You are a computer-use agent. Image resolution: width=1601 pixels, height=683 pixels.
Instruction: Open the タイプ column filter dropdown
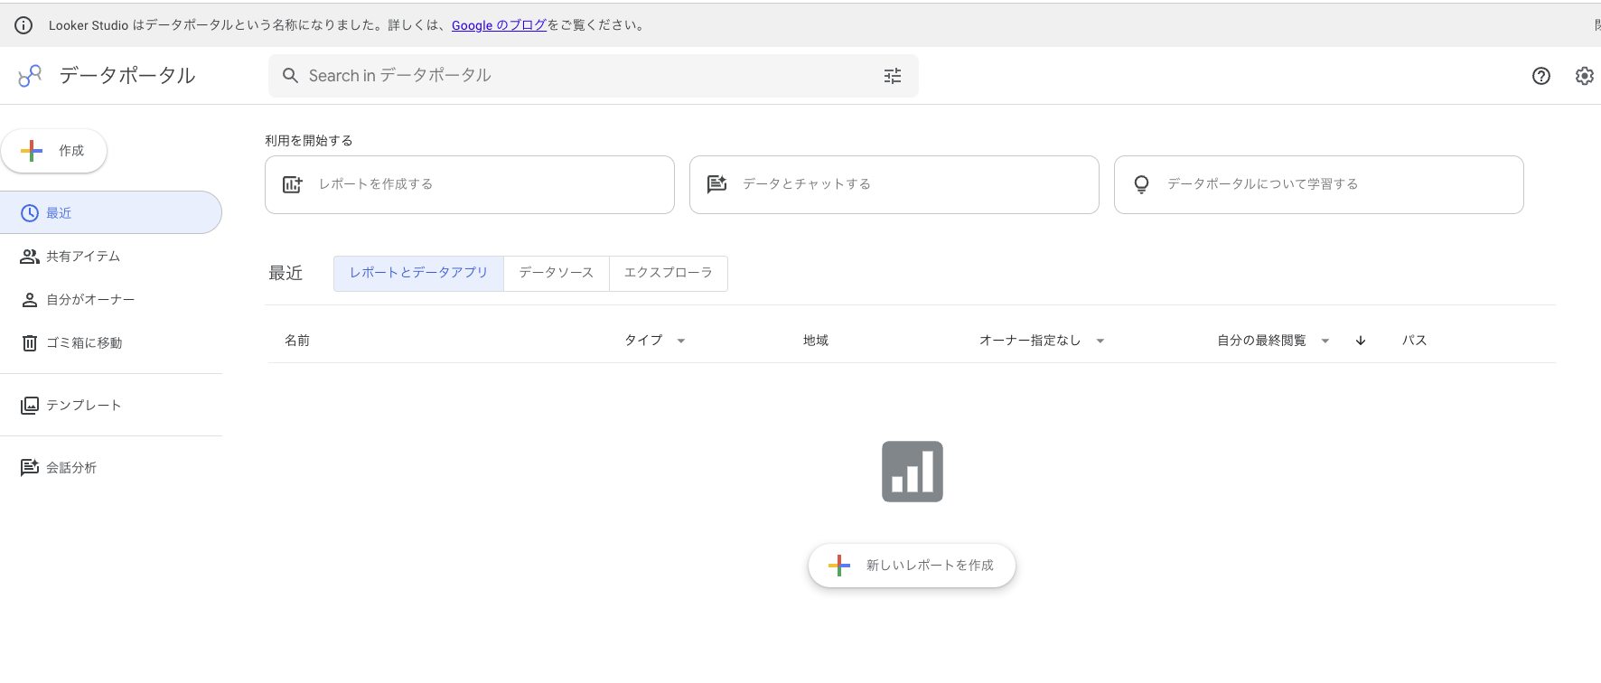click(681, 341)
